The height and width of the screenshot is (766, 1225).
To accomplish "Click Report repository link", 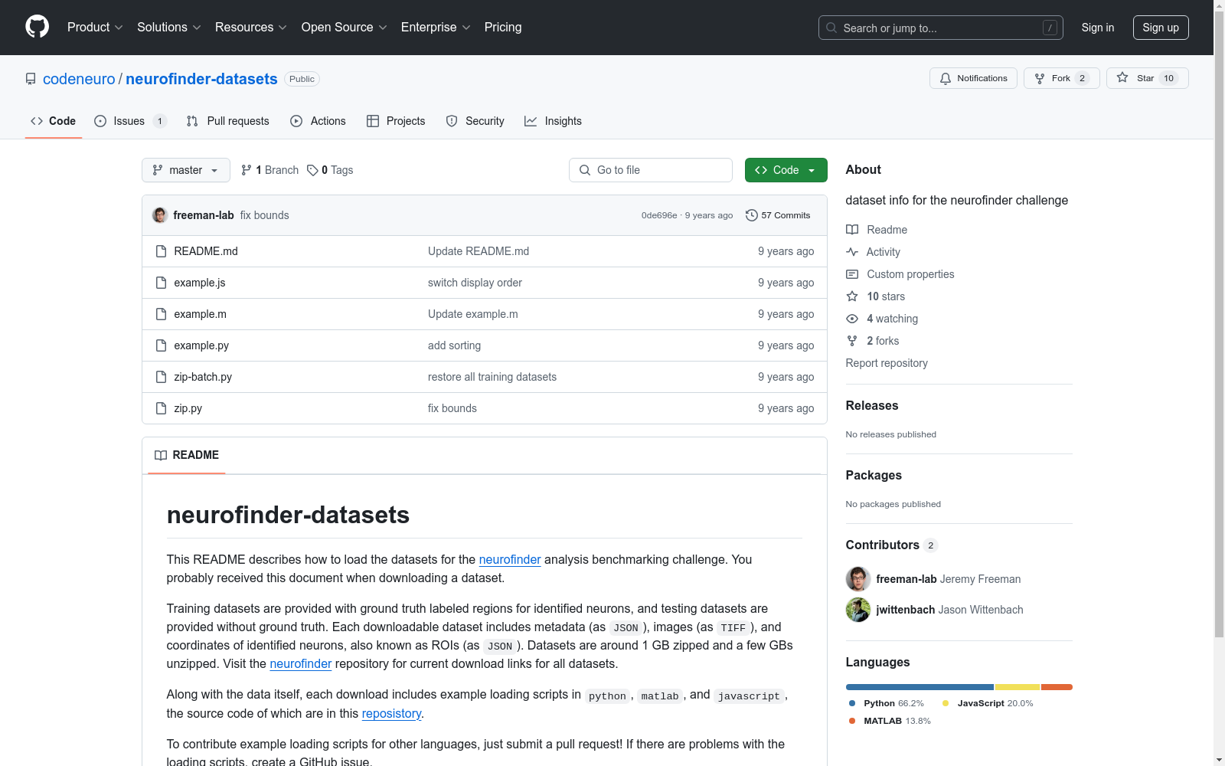I will pos(887,363).
